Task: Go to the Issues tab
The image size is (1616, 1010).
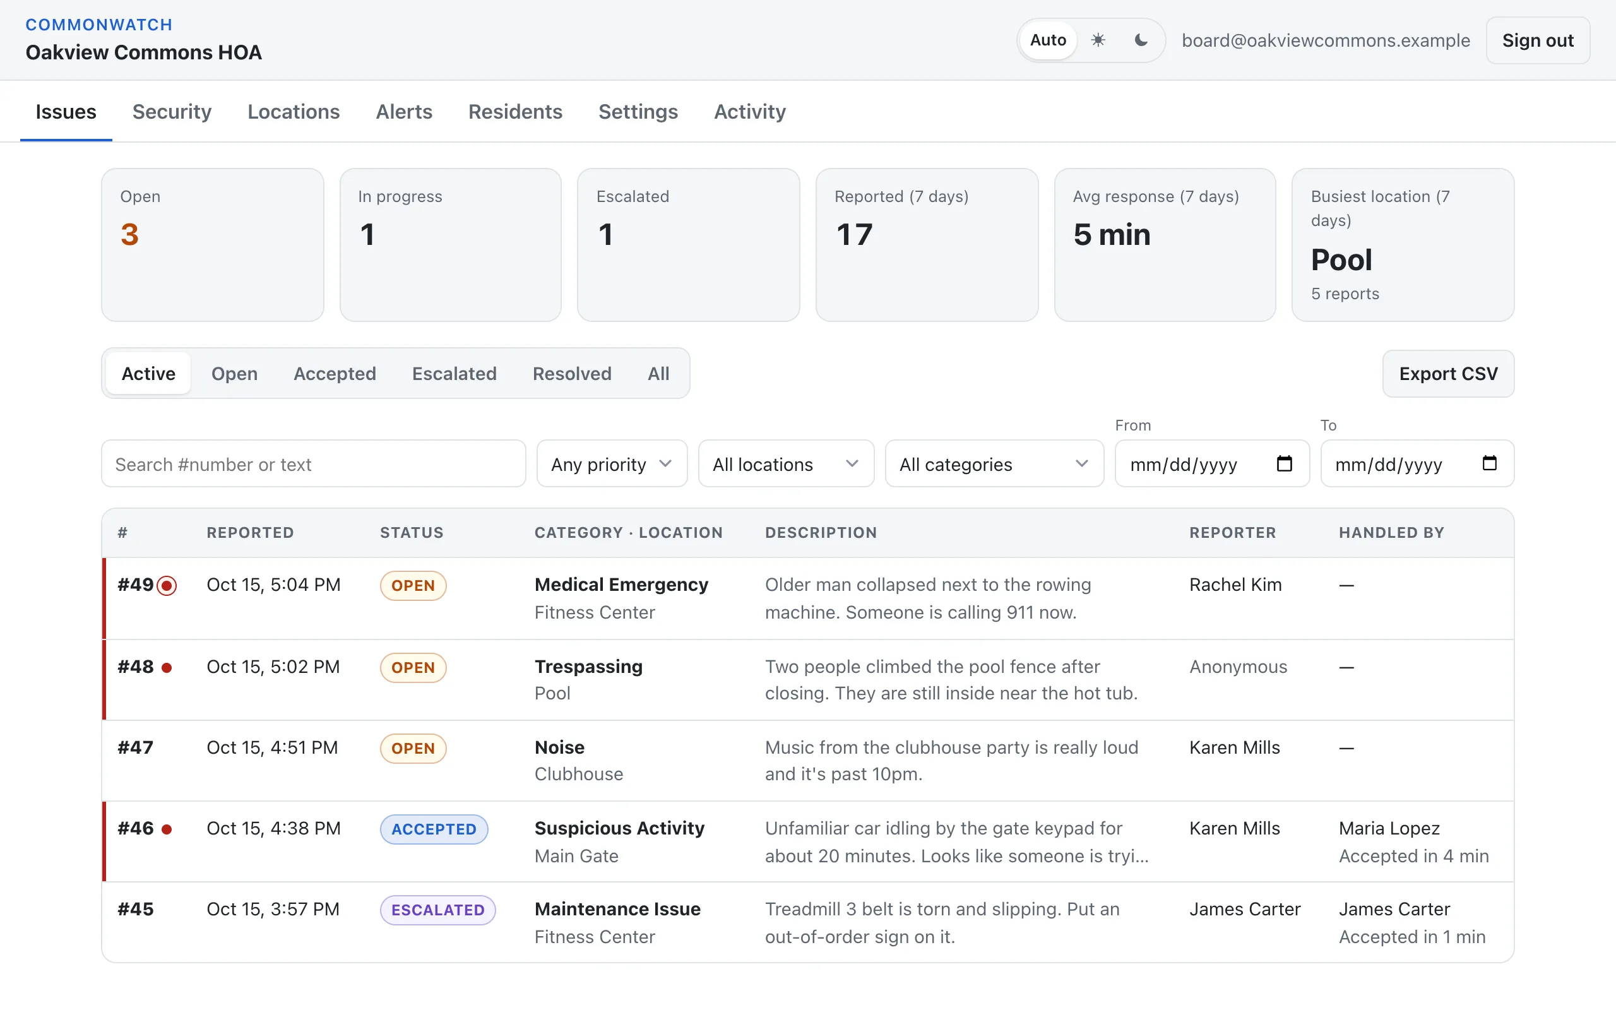Action: (x=66, y=112)
